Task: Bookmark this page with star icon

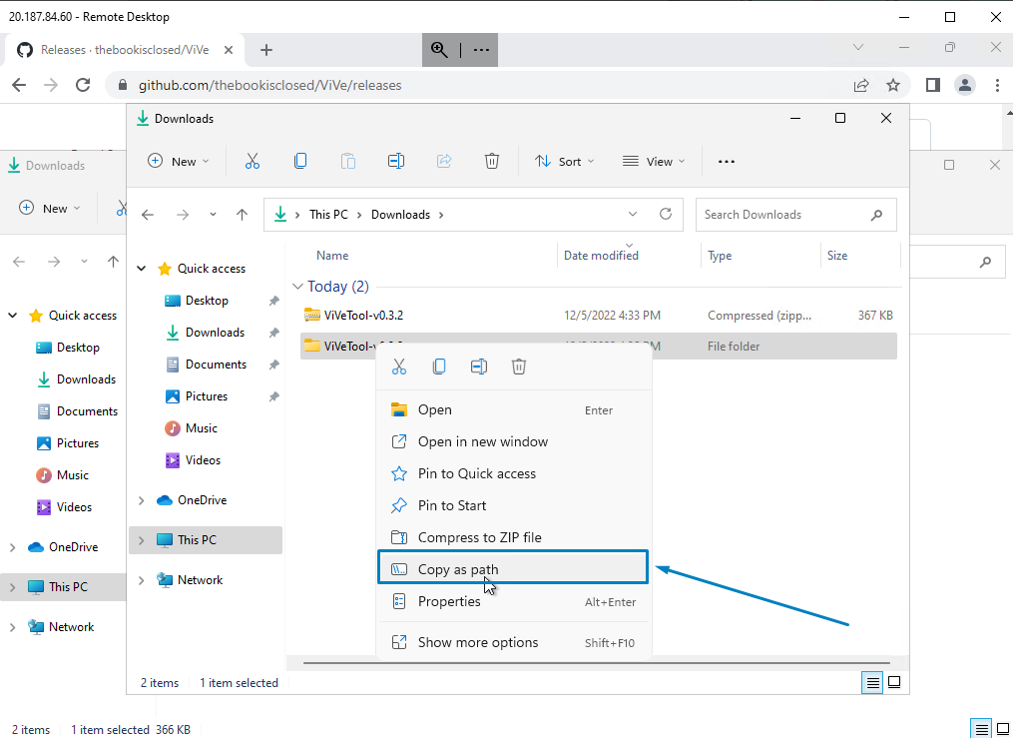Action: coord(893,85)
